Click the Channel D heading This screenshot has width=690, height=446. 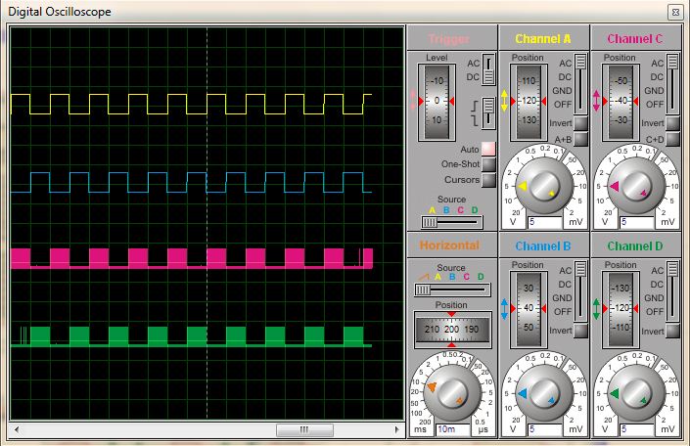(634, 246)
